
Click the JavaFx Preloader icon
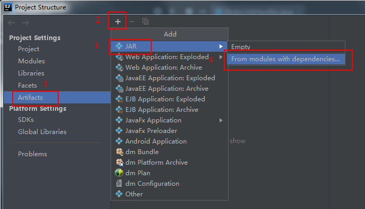point(119,131)
